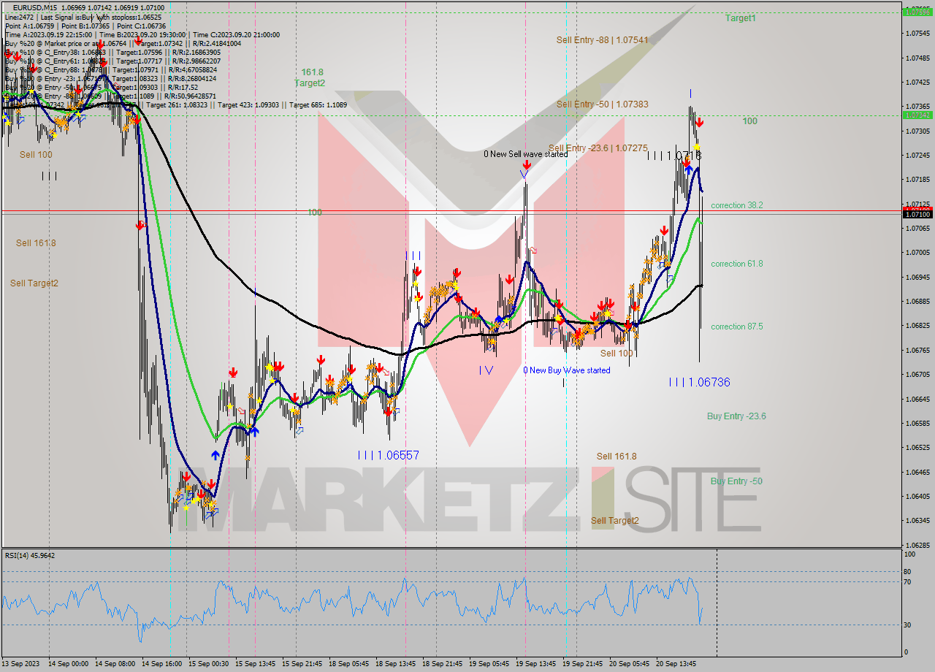Click the blue V wave marker
935x672 pixels.
click(524, 174)
